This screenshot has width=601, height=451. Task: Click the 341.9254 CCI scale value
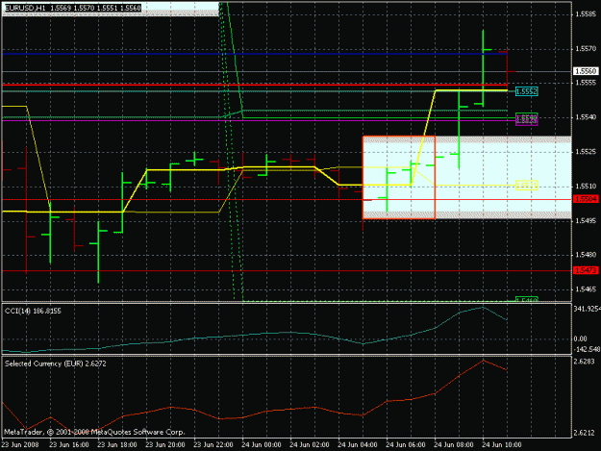click(588, 309)
